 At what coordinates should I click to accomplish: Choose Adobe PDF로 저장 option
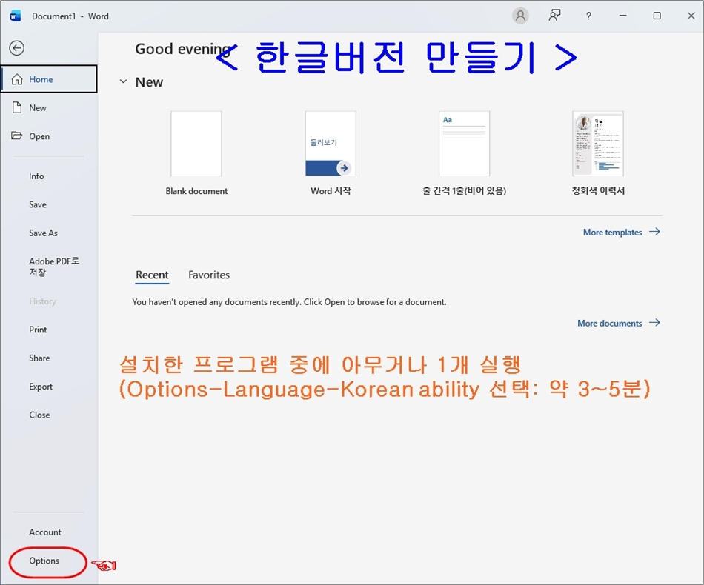(53, 267)
